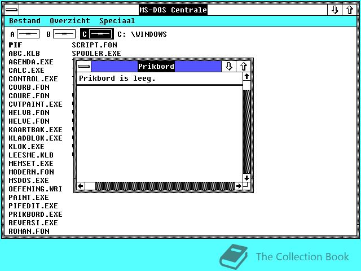Select OEFENING.WRI document

click(x=36, y=189)
